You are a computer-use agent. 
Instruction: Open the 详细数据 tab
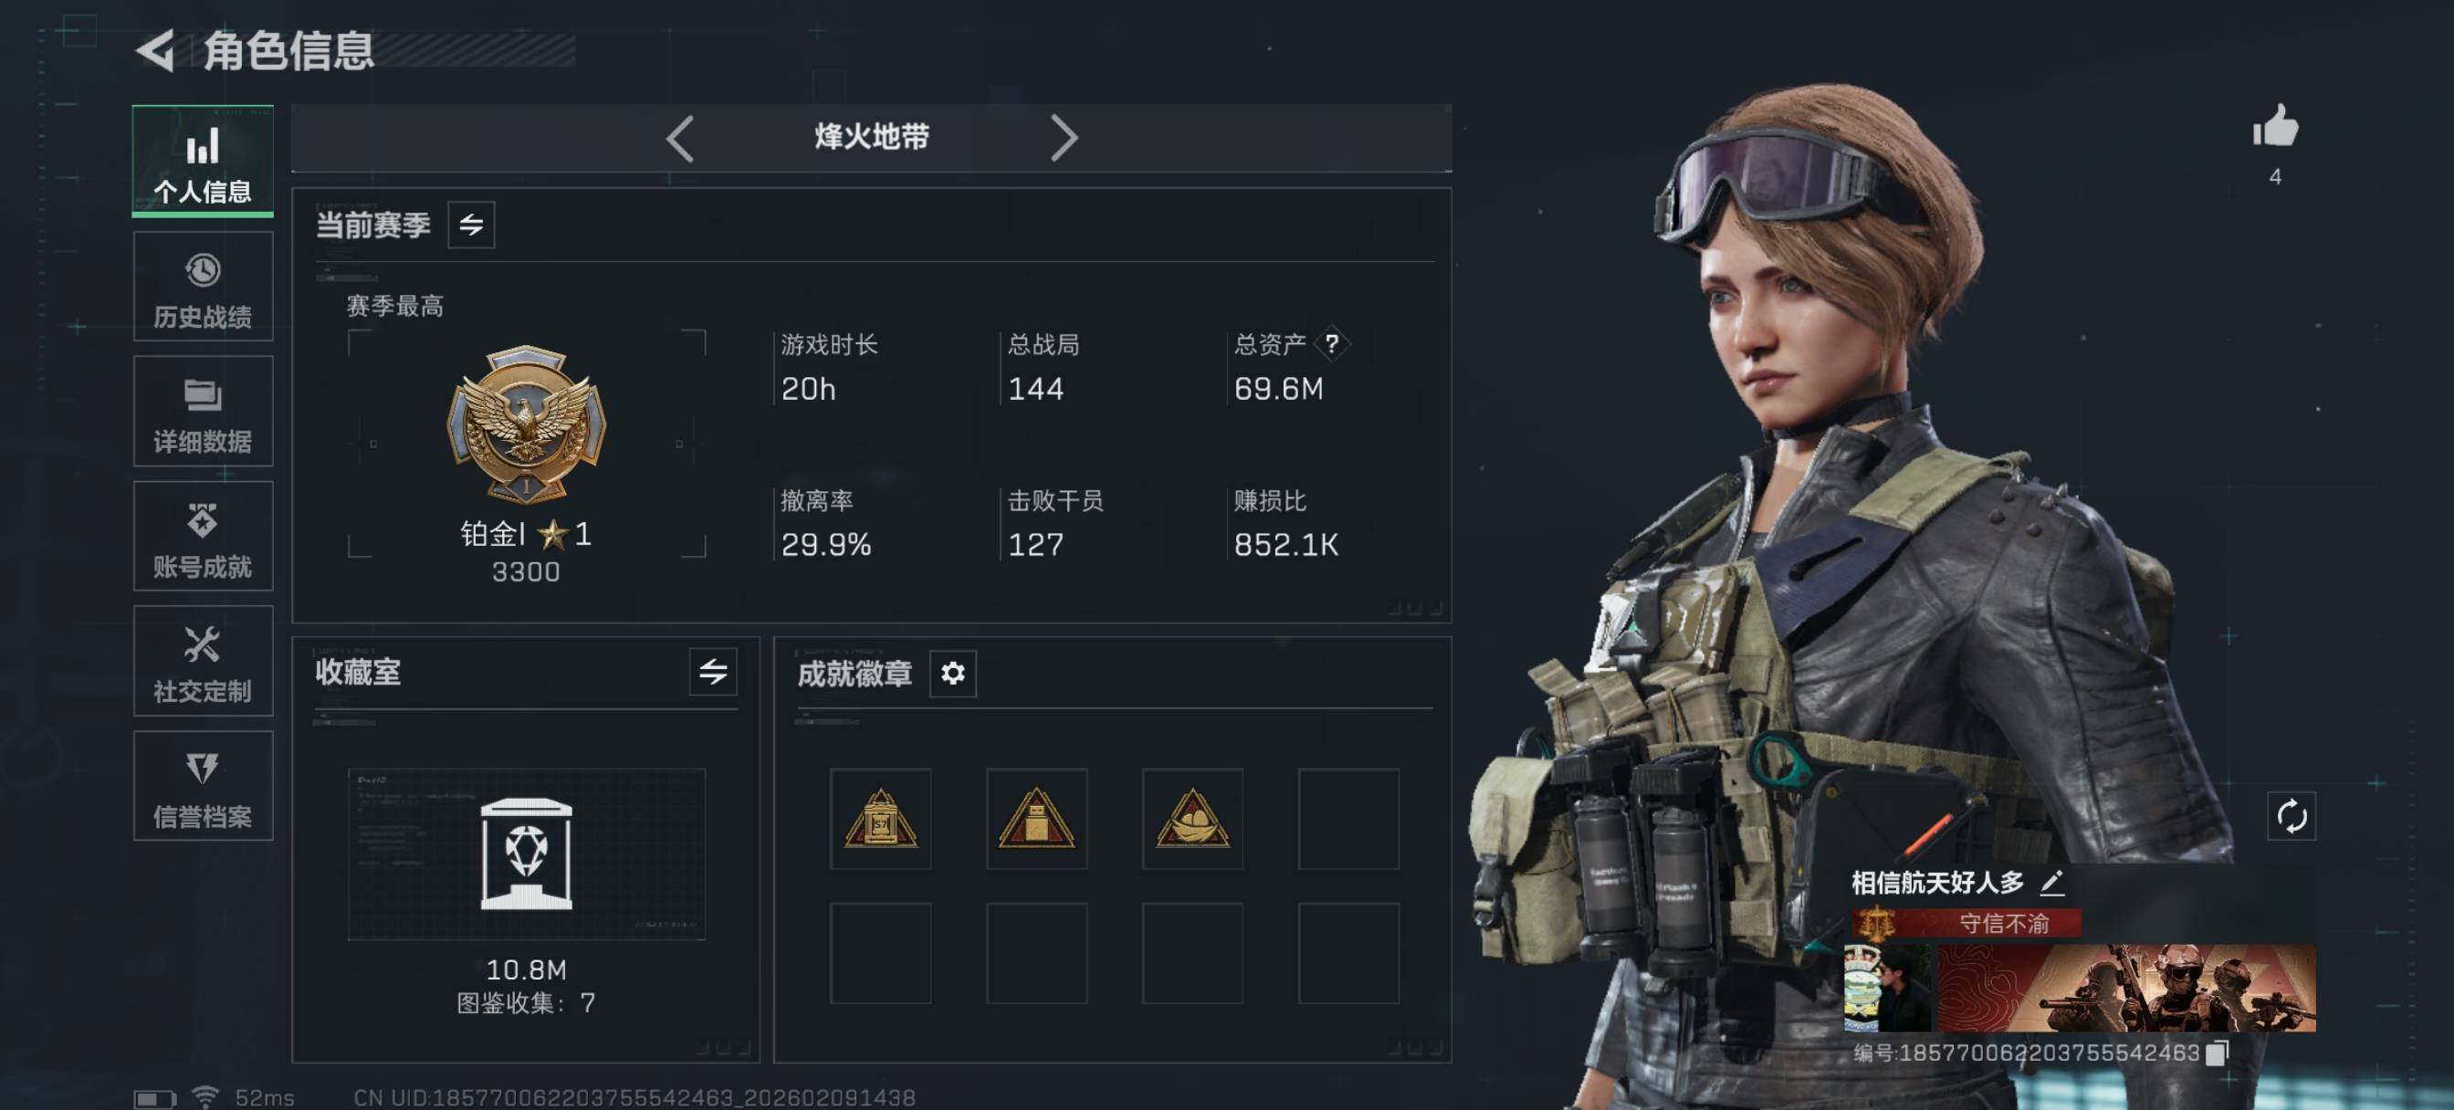[x=203, y=412]
